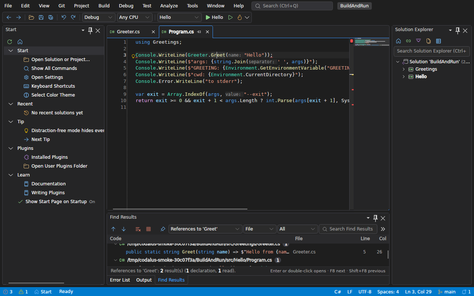This screenshot has height=296, width=474.
Task: Click Show All Commands in the Start panel
Action: click(54, 68)
